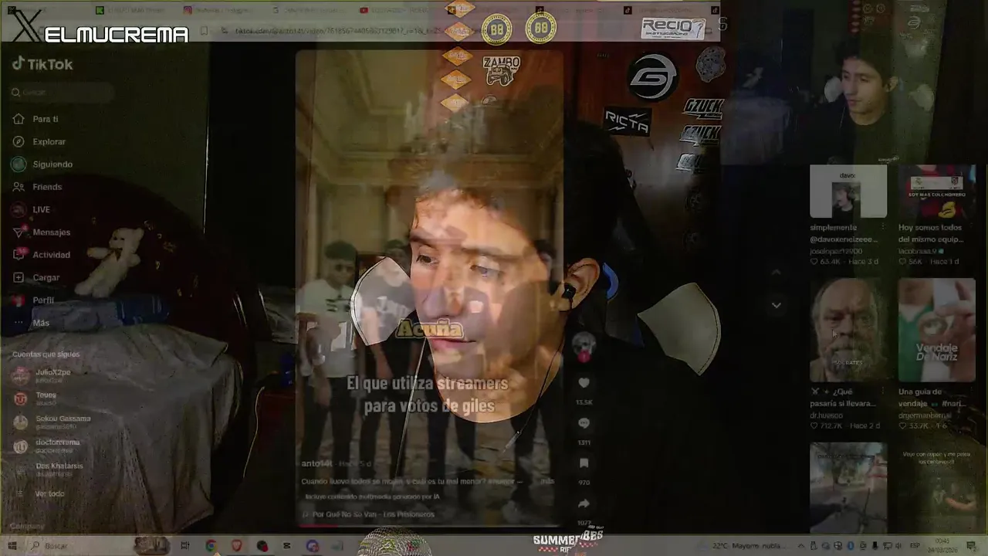Open the Para ti feed
The image size is (988, 556).
(x=45, y=119)
